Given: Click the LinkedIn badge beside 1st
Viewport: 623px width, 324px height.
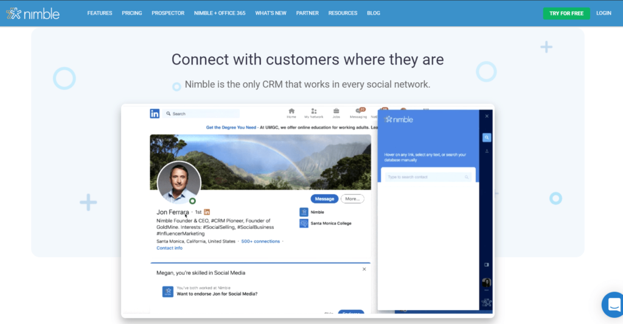Looking at the screenshot, I should tap(207, 213).
